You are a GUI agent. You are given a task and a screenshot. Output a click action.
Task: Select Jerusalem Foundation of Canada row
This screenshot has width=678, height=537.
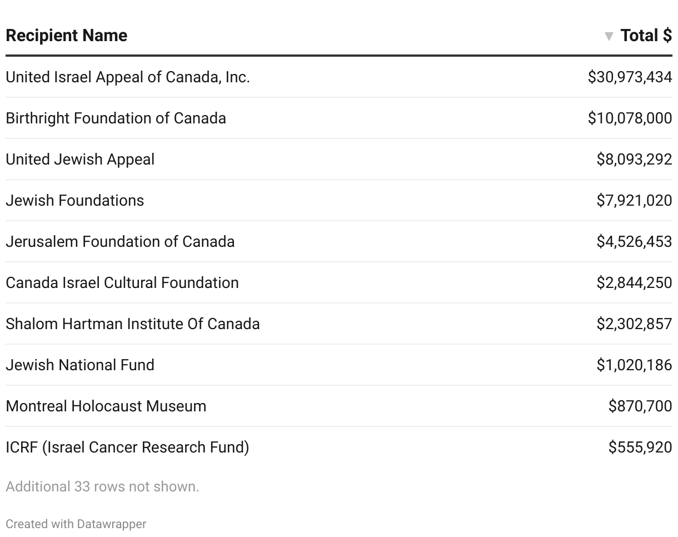(120, 241)
